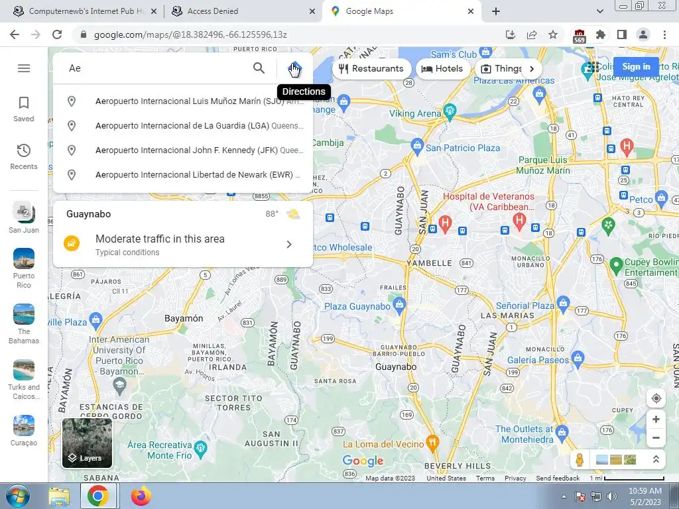Screen dimensions: 679x509
Task: Choose Aeropuerto Internacional Libertad de Newark suggestion
Action: point(183,175)
